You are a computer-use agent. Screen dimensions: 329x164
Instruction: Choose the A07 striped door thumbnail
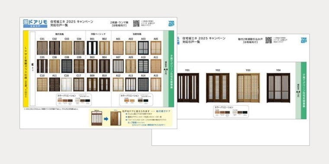point(118,66)
